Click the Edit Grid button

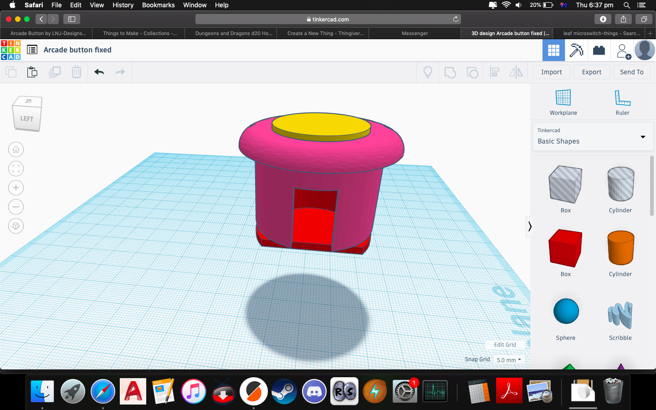click(x=505, y=345)
